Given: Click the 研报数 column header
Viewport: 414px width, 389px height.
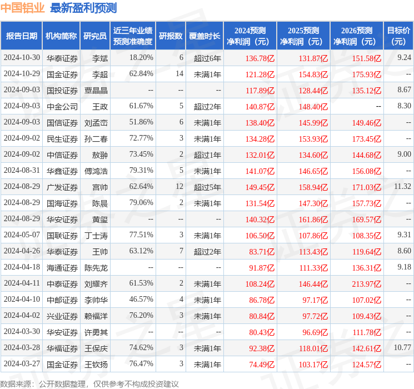Looking at the screenshot, I should [x=171, y=36].
